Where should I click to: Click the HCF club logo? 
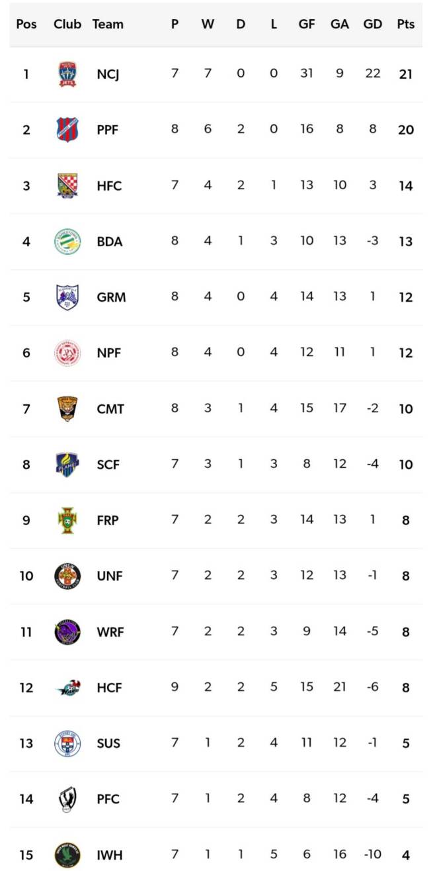[67, 688]
